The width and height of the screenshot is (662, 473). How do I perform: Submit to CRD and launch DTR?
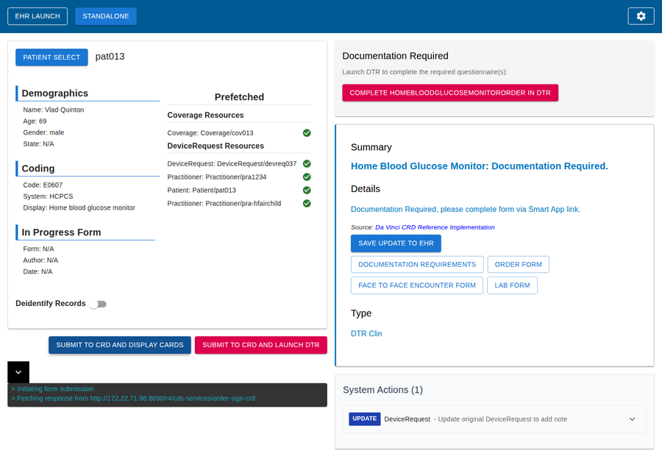point(261,345)
